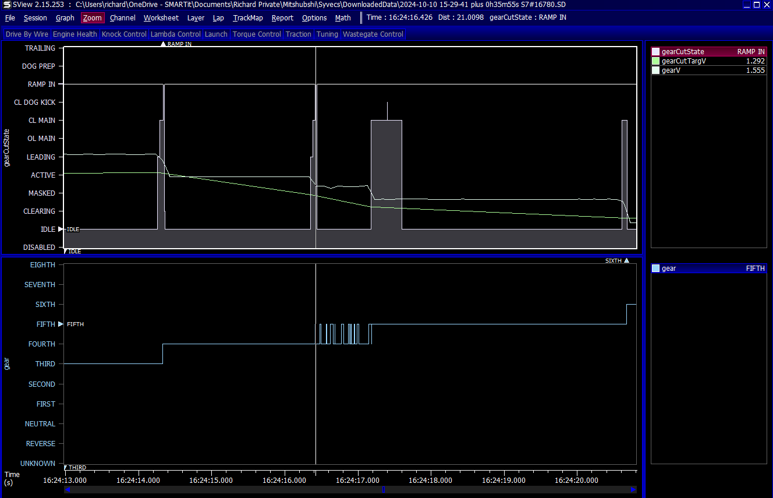Open the TrackMap menu
This screenshot has height=498, width=773.
248,18
